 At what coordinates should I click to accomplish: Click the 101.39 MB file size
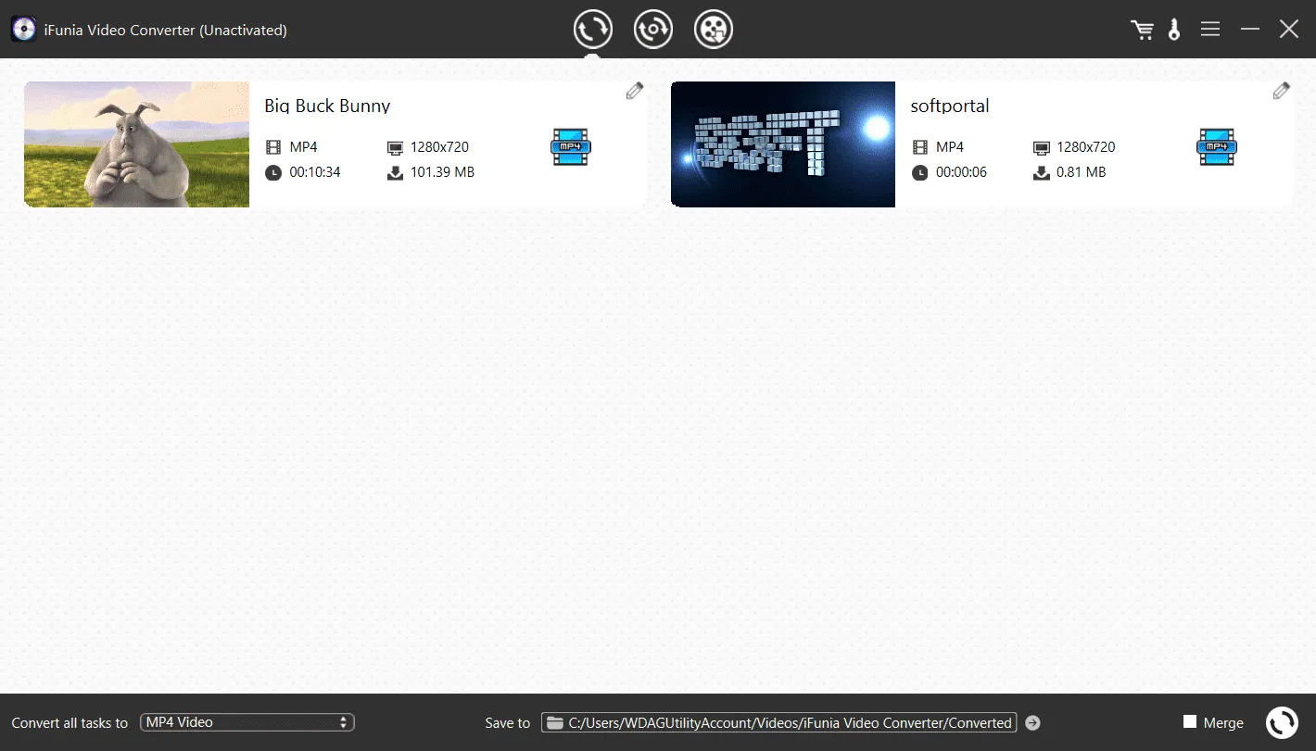[x=442, y=172]
